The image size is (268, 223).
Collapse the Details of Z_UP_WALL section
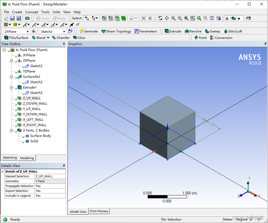(x=2, y=172)
